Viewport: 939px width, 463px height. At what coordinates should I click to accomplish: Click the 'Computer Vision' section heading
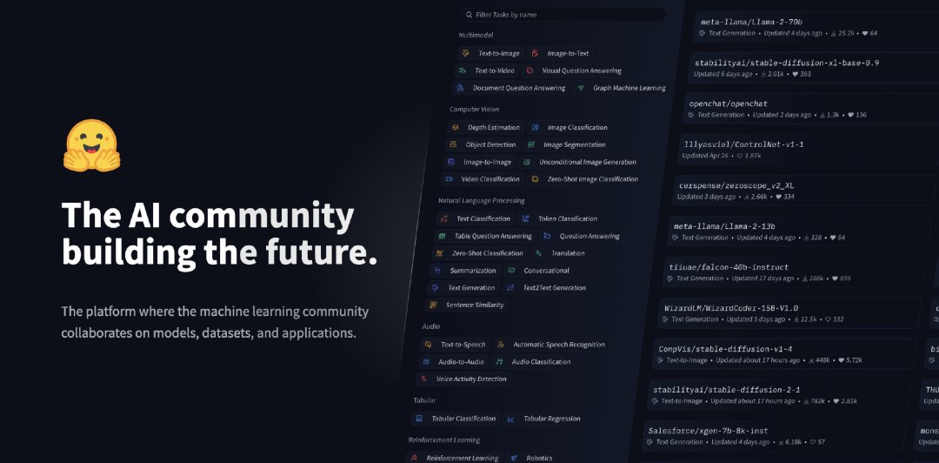pyautogui.click(x=475, y=110)
